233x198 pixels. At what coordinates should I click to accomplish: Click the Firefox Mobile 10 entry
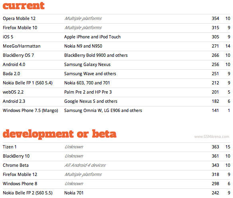[20, 28]
